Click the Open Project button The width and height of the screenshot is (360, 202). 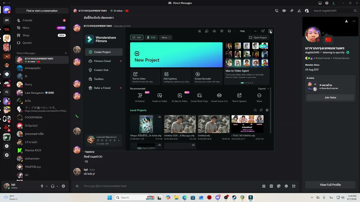click(258, 38)
